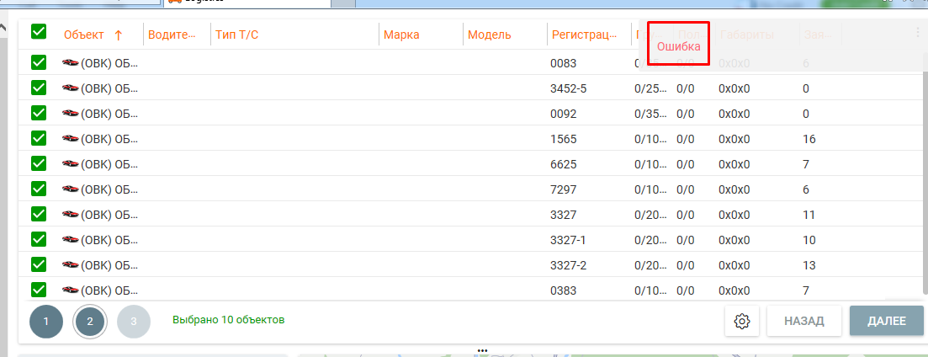Click the sort arrow next to Объект
Viewport: 928px width, 357px height.
pyautogui.click(x=118, y=35)
